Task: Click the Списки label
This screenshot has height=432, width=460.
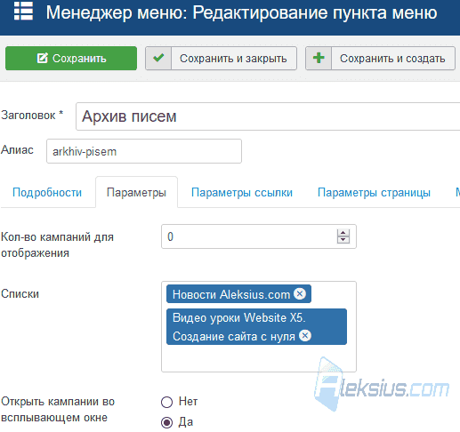Action: coord(20,294)
